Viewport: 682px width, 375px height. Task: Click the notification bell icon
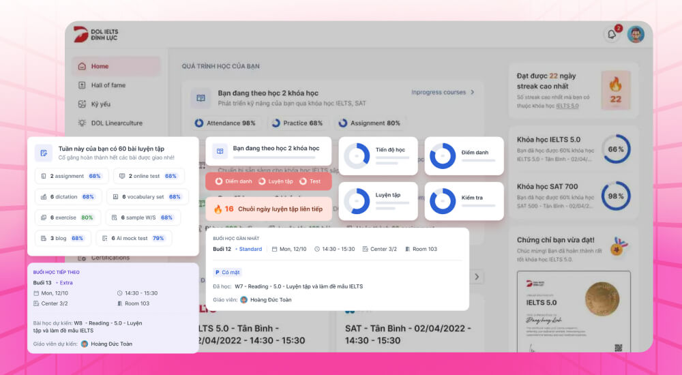(612, 35)
